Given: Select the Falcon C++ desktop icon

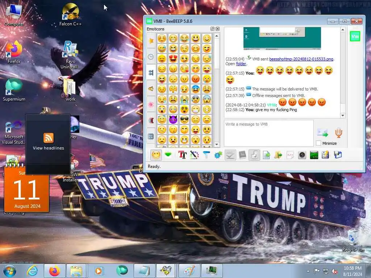Looking at the screenshot, I should click(x=70, y=14).
